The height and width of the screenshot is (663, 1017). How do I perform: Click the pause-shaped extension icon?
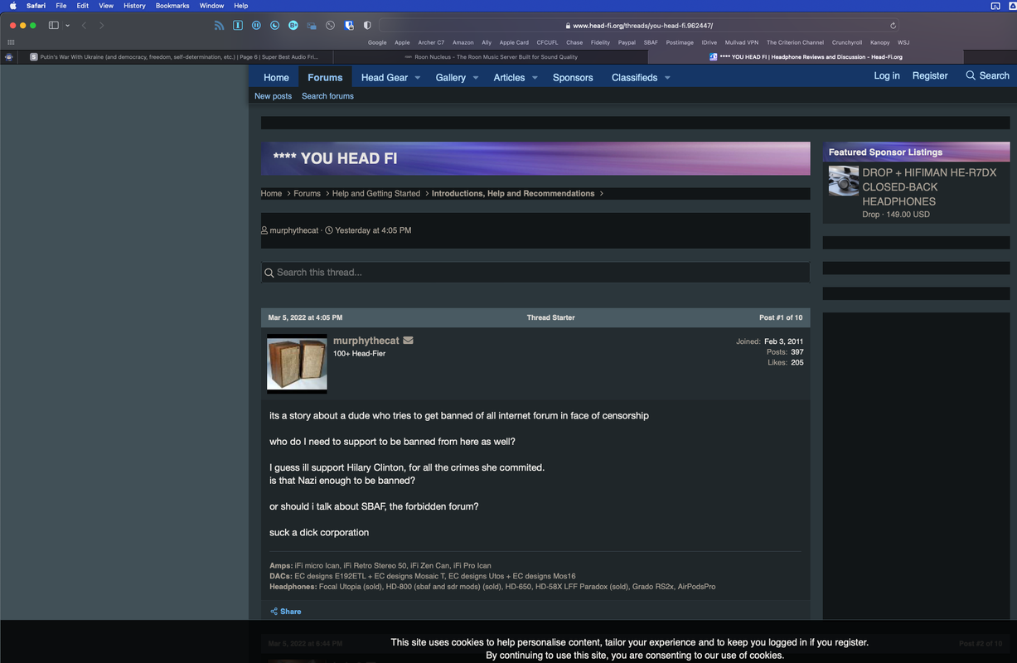(x=256, y=26)
